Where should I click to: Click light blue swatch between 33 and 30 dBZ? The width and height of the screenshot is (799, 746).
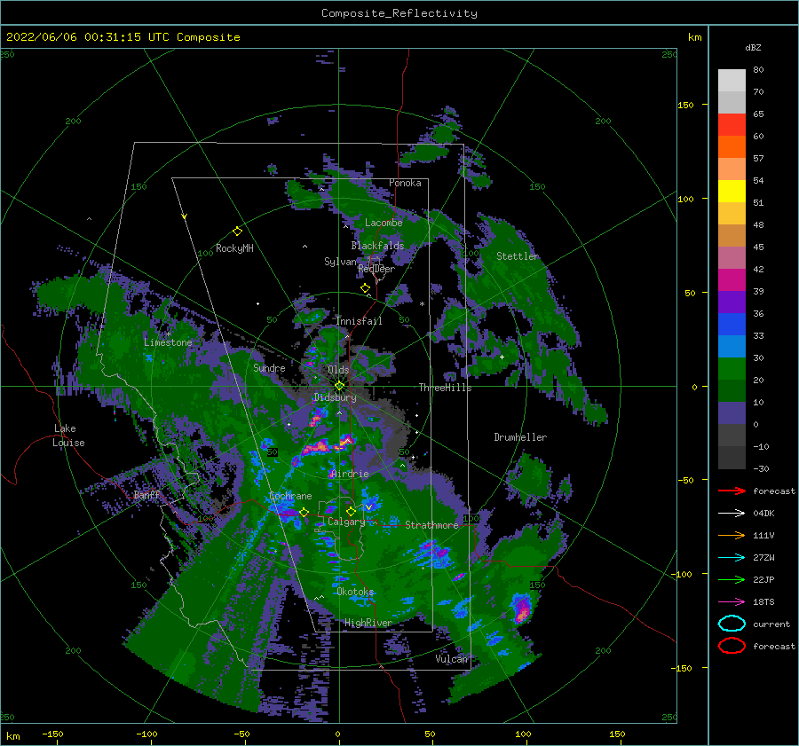[x=732, y=347]
